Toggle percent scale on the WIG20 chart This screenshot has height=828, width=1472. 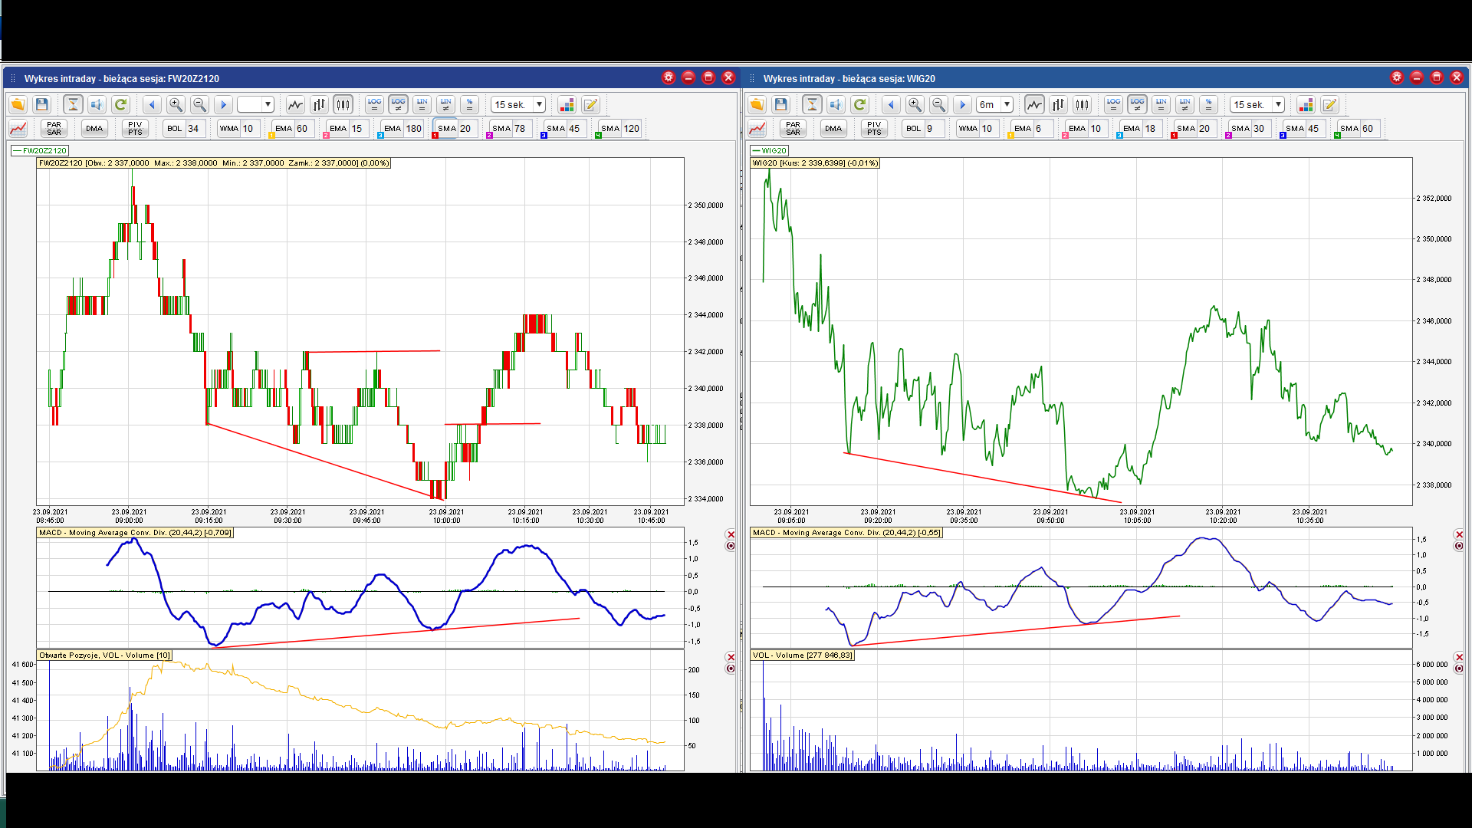click(x=1208, y=105)
